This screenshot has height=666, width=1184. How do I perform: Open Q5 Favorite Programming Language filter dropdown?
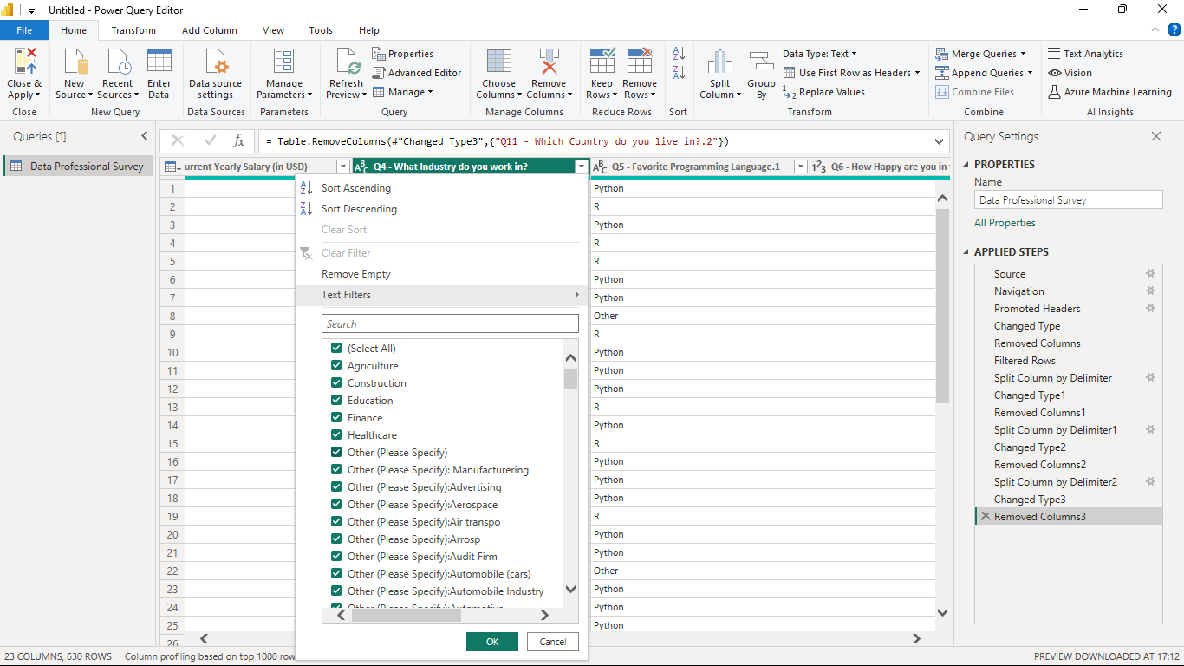[x=800, y=166]
